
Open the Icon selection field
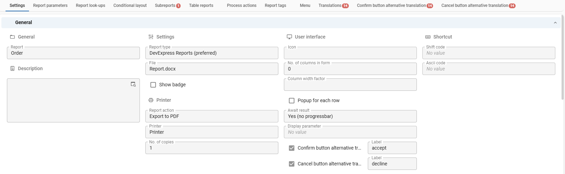pos(350,53)
